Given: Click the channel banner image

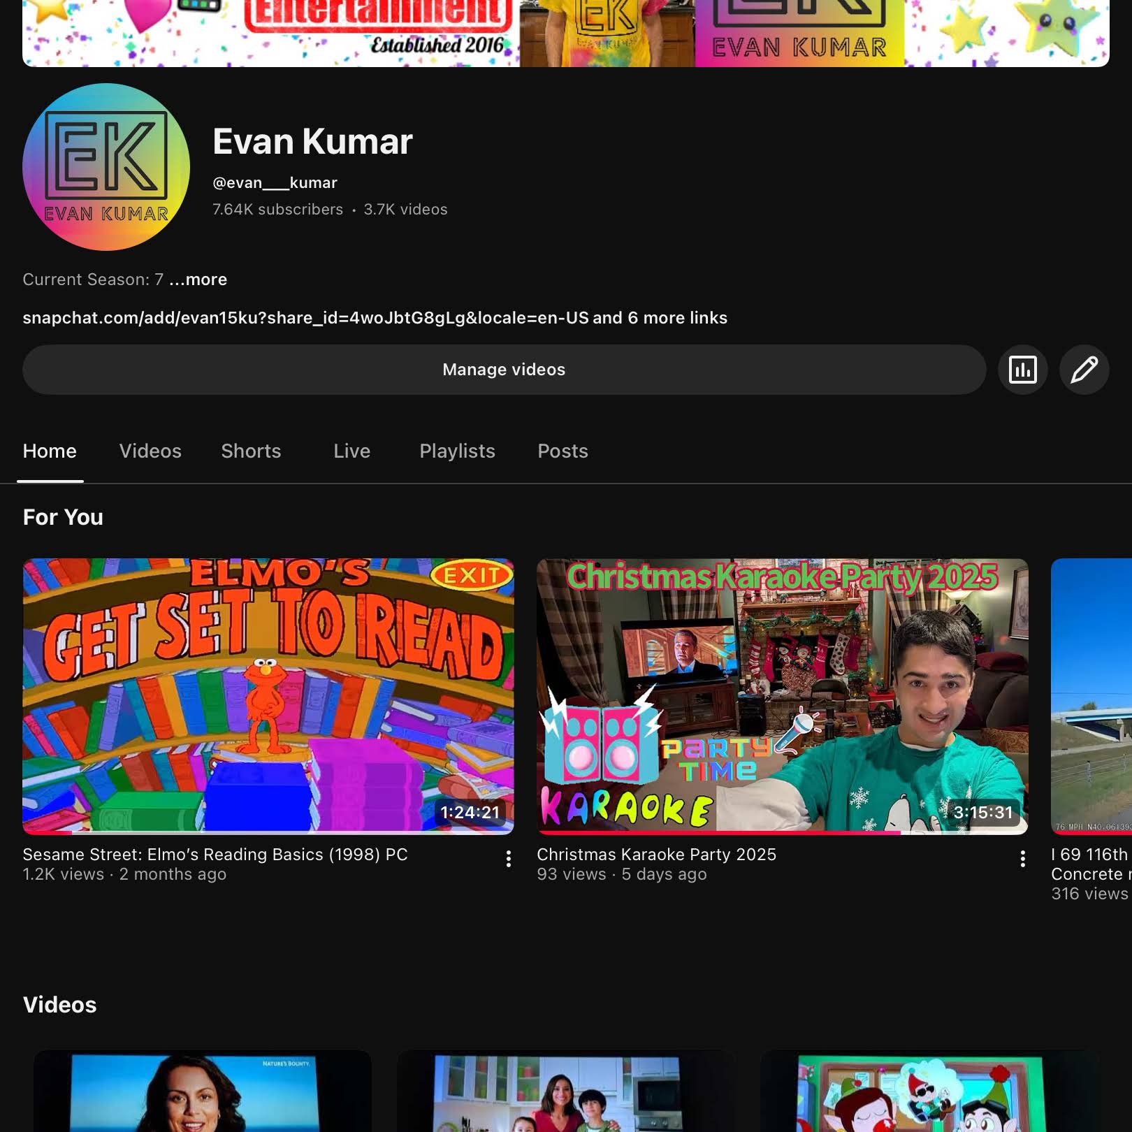Looking at the screenshot, I should (566, 34).
